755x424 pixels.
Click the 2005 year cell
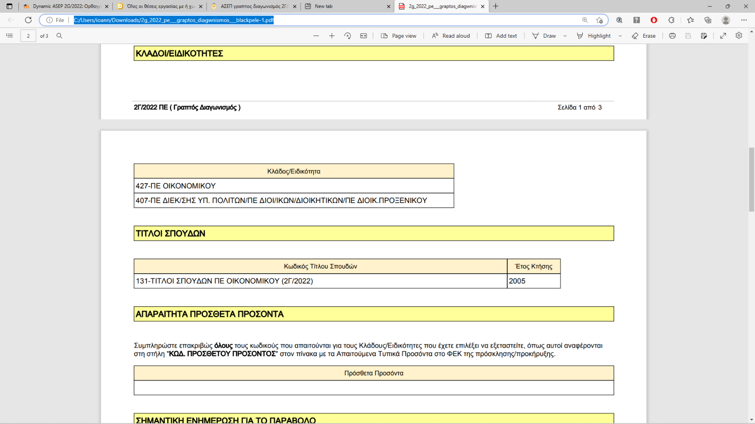[x=534, y=281]
